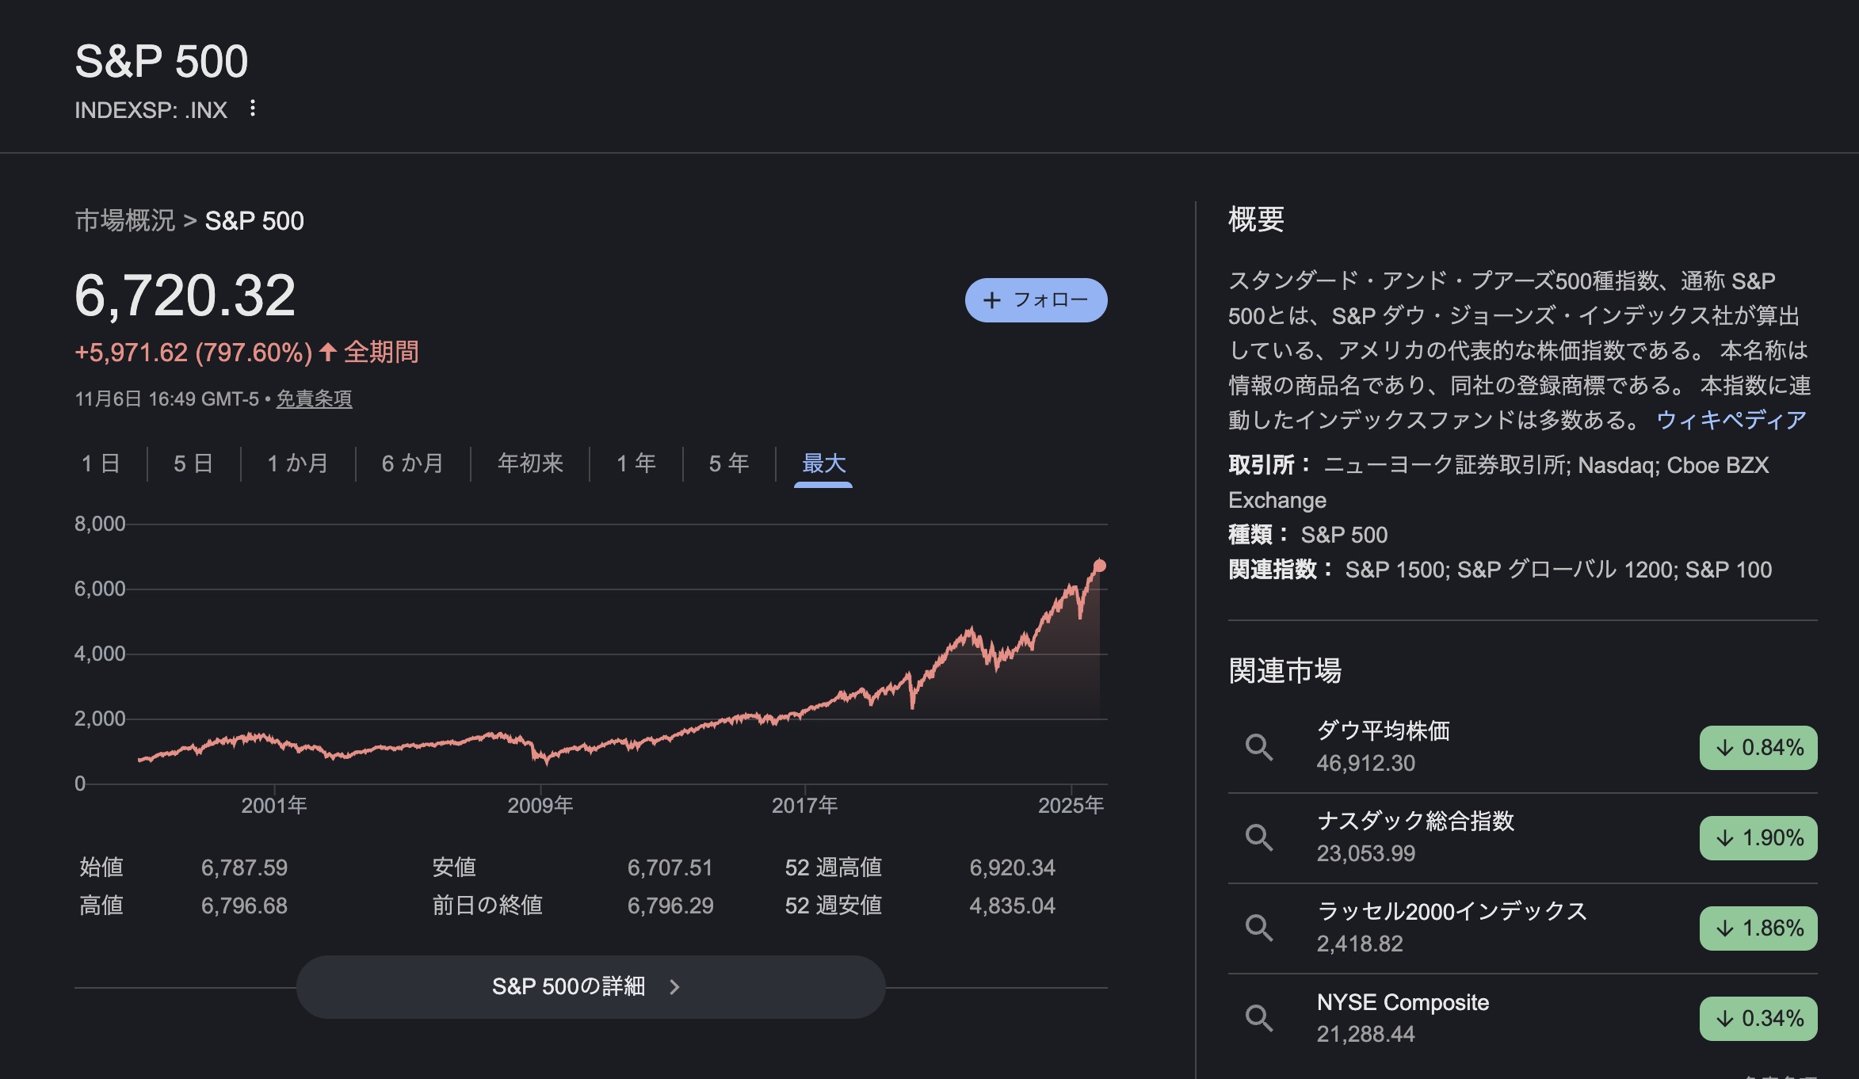Show the 1 か月 chart range
The height and width of the screenshot is (1079, 1859).
[x=298, y=463]
